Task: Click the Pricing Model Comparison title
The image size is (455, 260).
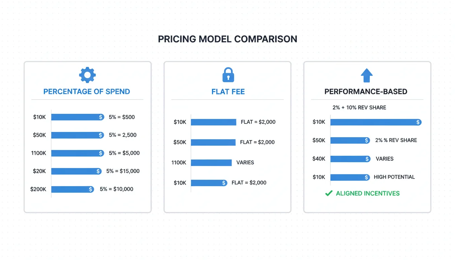Action: pyautogui.click(x=227, y=39)
